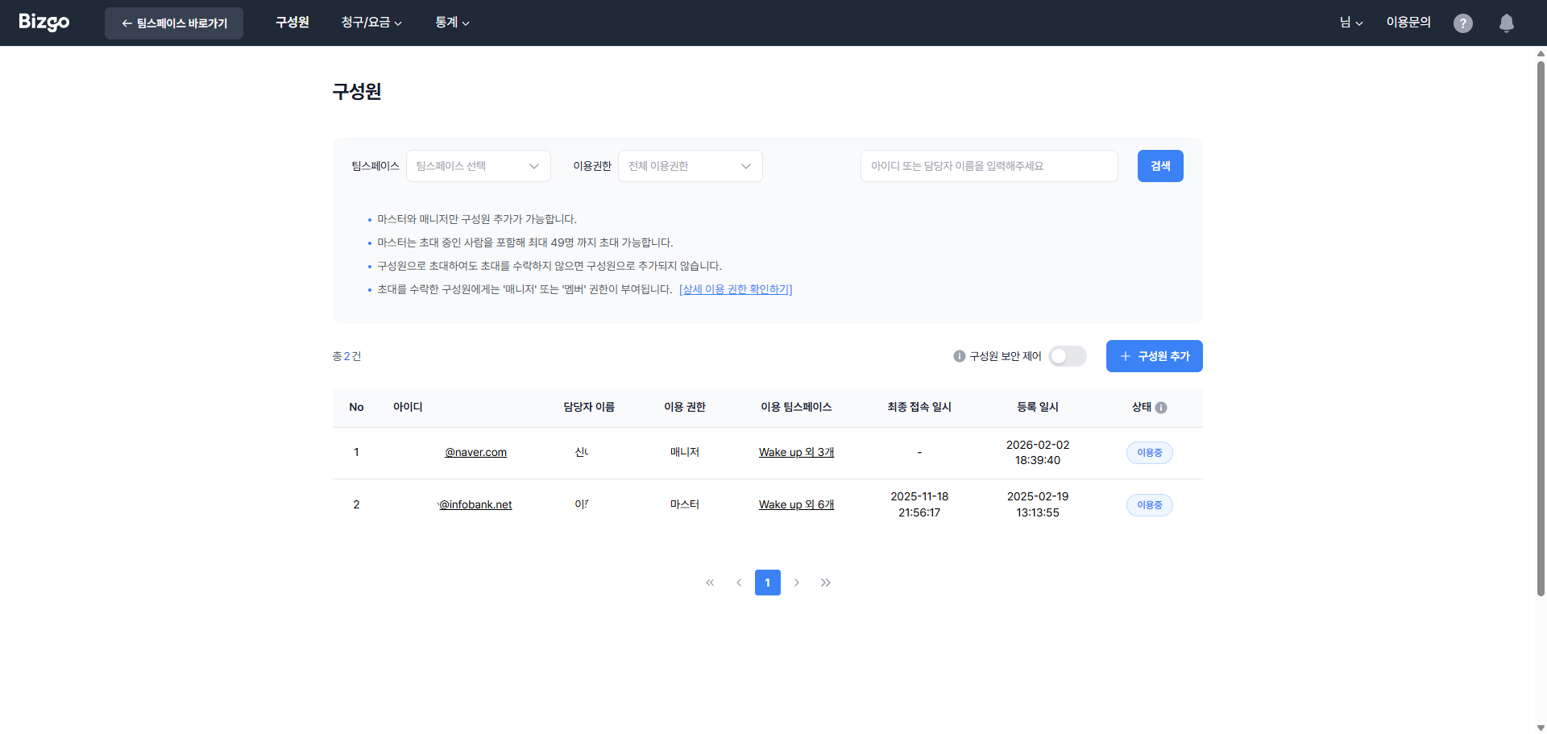Open the user account 님 dropdown
Viewport: 1547px width, 734px height.
pos(1351,23)
